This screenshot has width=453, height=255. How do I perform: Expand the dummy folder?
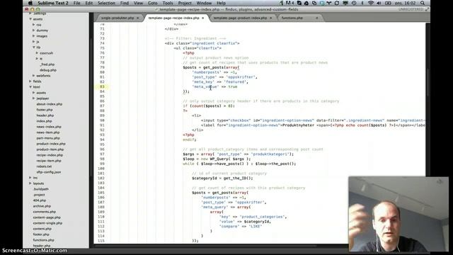pyautogui.click(x=34, y=30)
